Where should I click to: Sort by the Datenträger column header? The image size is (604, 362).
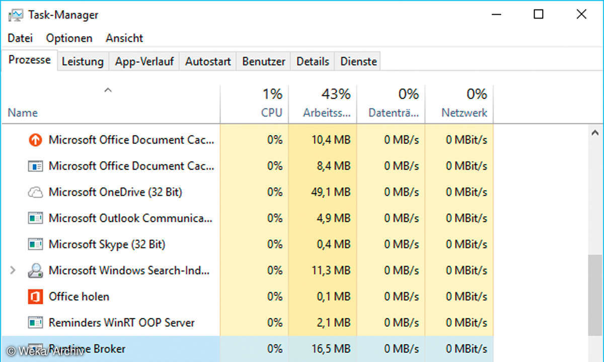(391, 103)
